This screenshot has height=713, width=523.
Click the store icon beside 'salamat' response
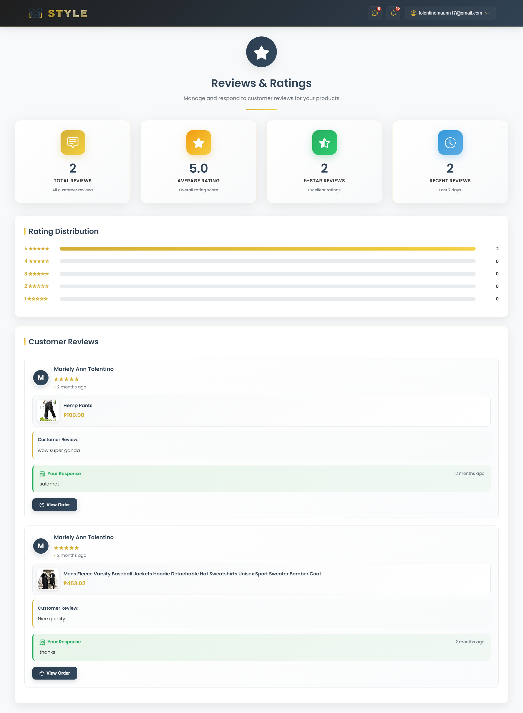click(x=42, y=474)
